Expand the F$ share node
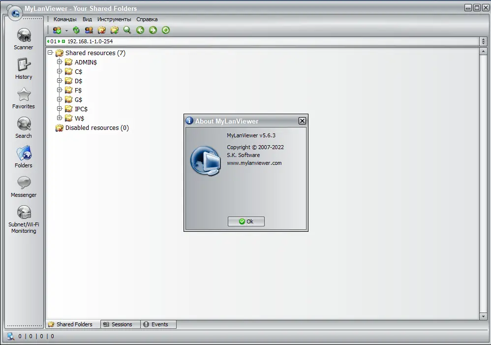 point(60,90)
